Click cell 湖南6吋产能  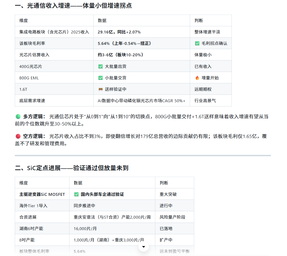coord(42,229)
